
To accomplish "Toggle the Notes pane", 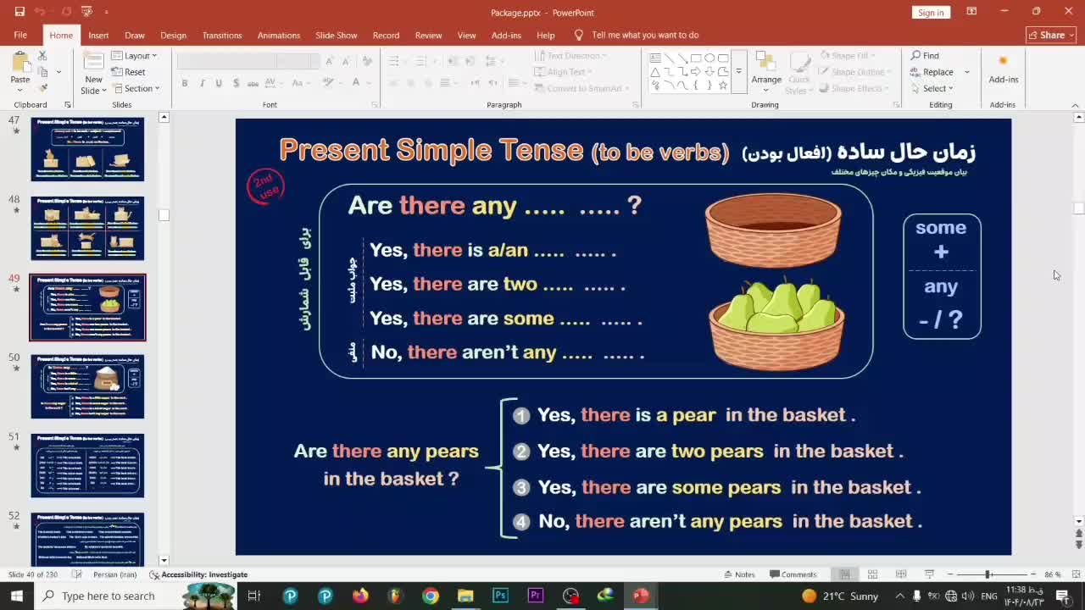I will click(x=738, y=574).
